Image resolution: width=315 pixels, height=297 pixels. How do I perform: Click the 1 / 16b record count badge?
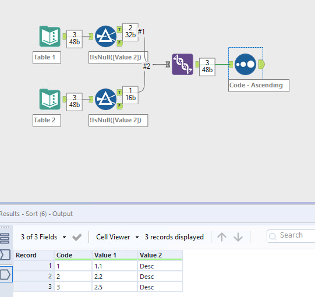(130, 95)
